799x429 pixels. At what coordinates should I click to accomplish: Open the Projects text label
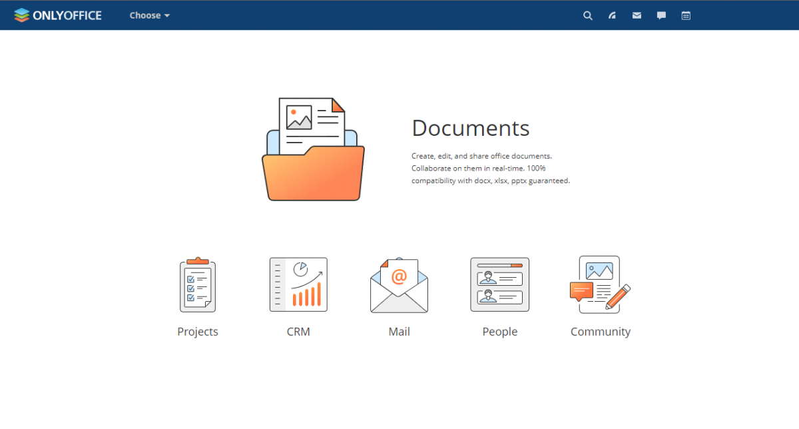[x=198, y=332]
